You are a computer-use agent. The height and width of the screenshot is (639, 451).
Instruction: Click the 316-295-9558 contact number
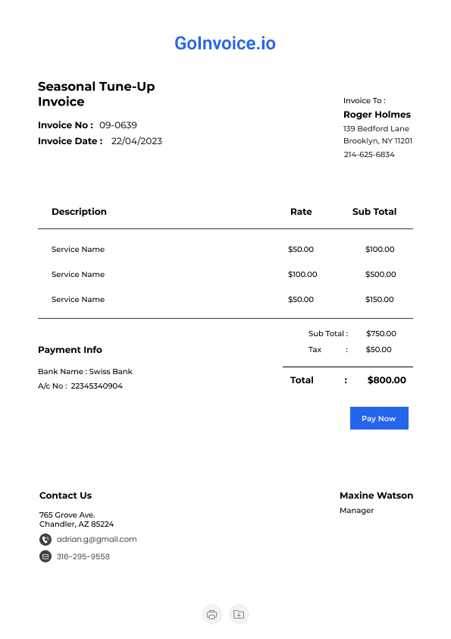click(x=83, y=556)
